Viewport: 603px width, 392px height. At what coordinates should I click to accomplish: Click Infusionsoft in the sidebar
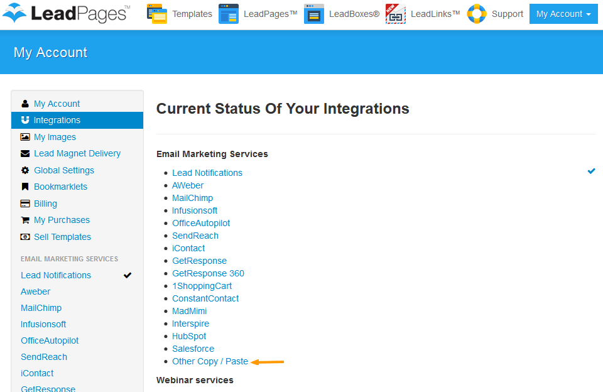43,324
